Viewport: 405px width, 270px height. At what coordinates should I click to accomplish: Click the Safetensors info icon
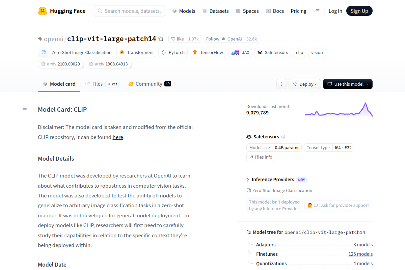click(x=283, y=137)
